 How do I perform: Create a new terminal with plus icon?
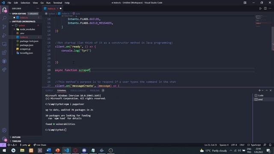(259, 90)
